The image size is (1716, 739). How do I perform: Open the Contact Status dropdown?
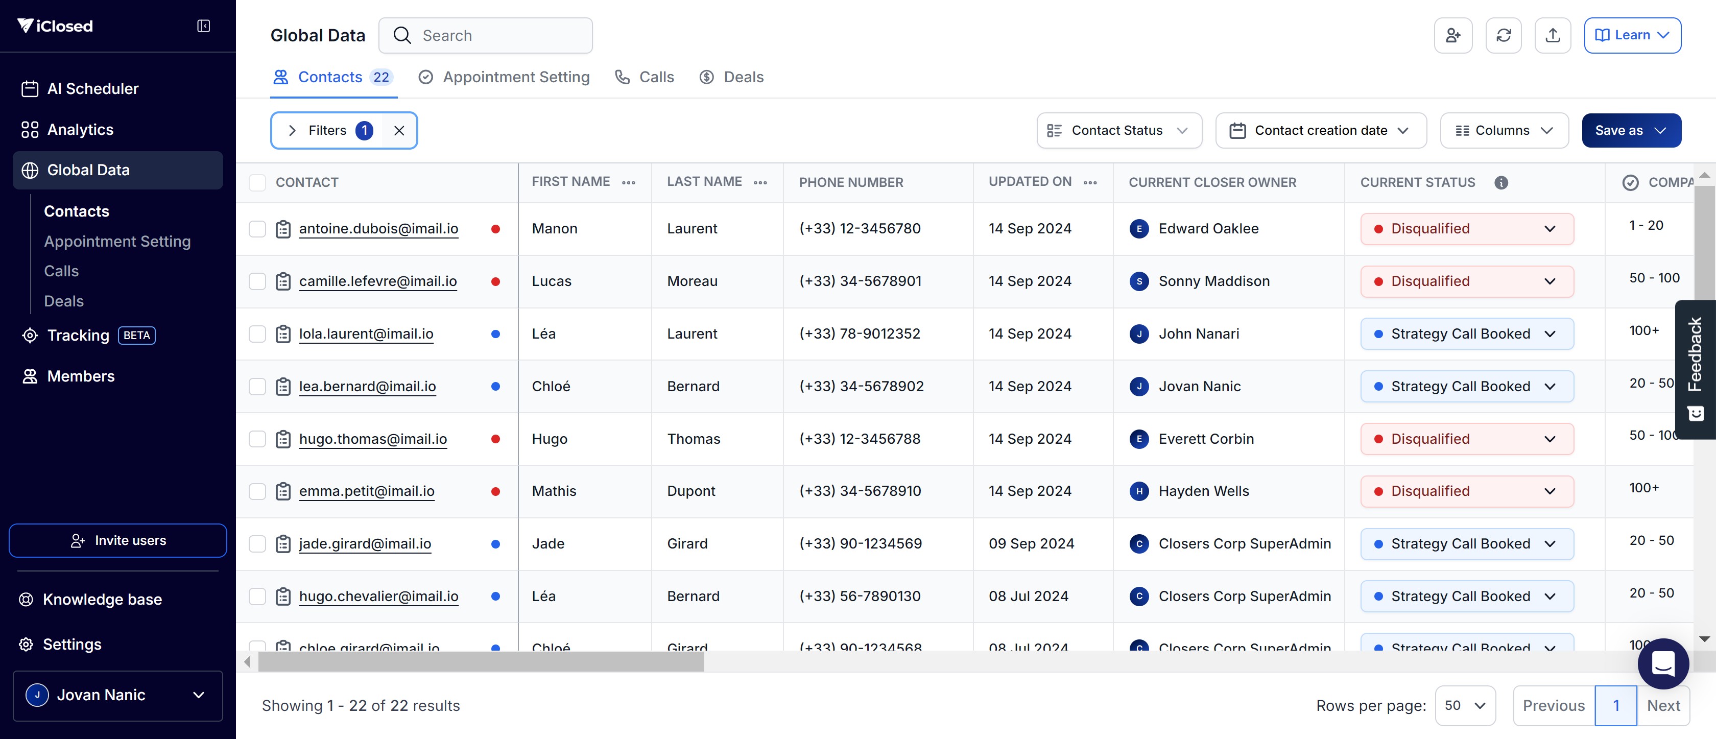coord(1118,131)
